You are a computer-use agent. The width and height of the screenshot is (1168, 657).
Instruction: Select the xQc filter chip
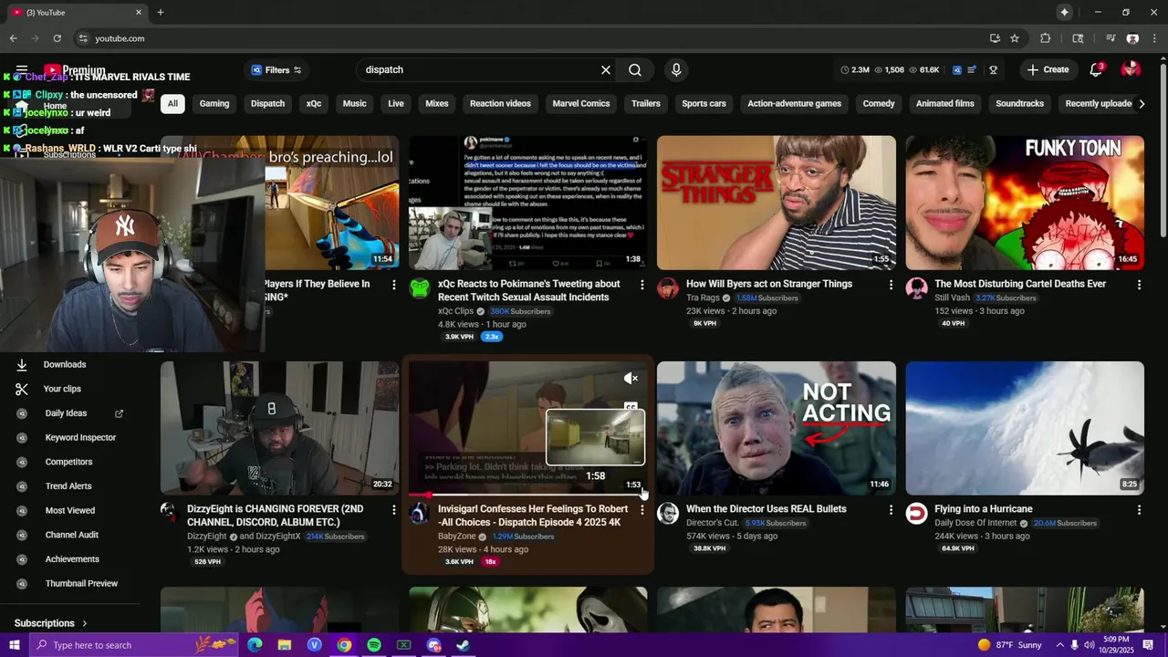[x=314, y=103]
